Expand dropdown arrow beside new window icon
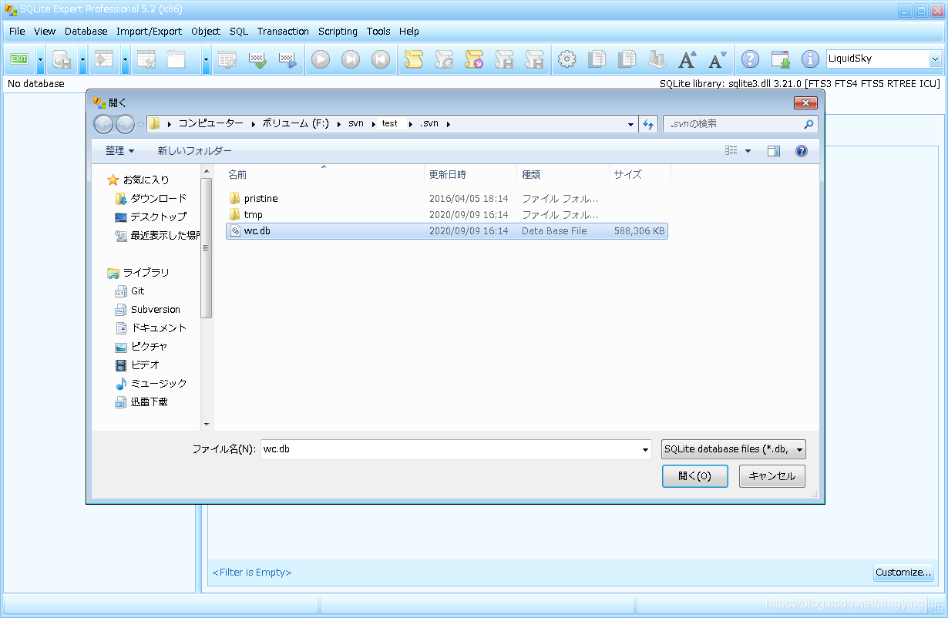This screenshot has width=948, height=618. click(x=206, y=59)
